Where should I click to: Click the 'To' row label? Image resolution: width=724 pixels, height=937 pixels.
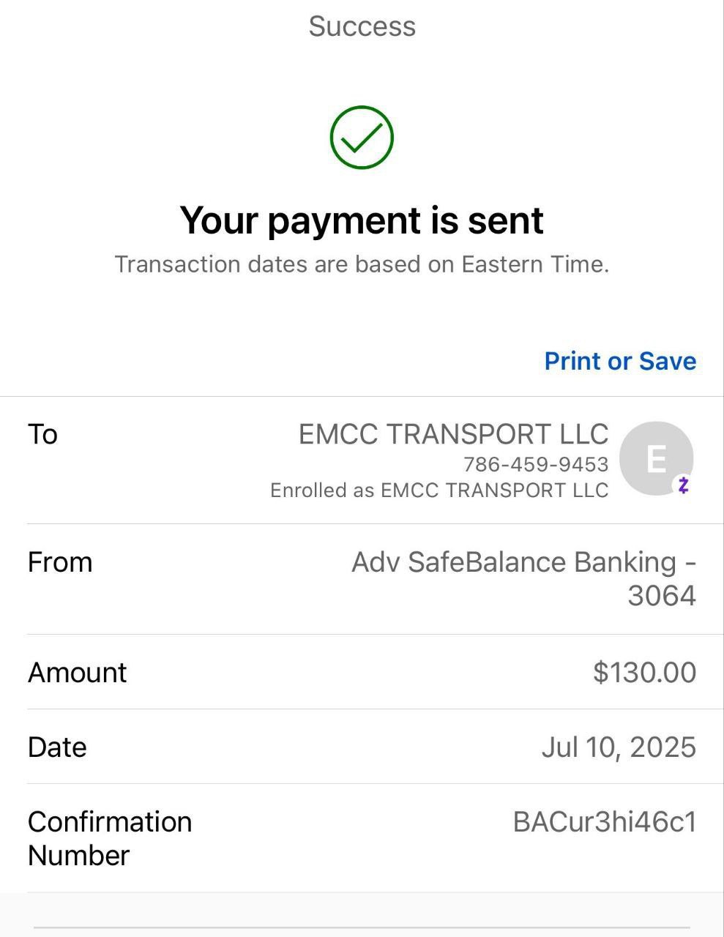point(42,434)
